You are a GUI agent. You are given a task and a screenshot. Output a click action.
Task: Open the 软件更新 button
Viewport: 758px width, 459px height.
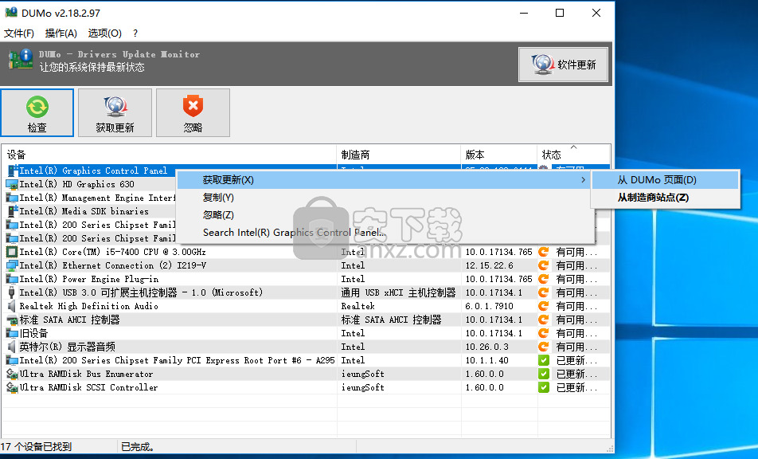point(563,65)
